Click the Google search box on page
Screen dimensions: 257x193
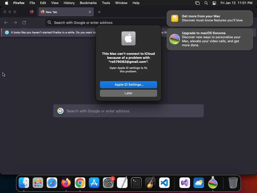(x=128, y=111)
